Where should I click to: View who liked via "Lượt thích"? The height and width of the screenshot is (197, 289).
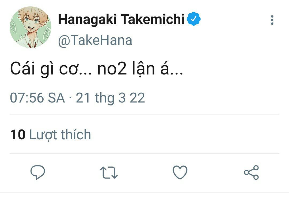pyautogui.click(x=60, y=135)
